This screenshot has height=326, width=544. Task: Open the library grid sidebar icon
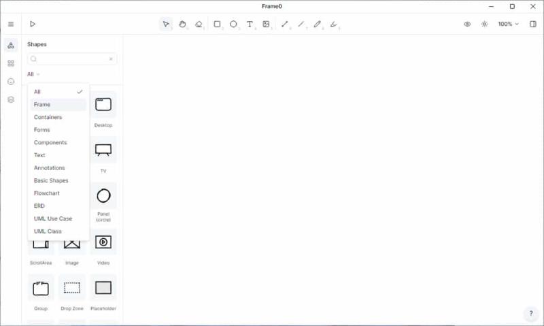tap(11, 63)
